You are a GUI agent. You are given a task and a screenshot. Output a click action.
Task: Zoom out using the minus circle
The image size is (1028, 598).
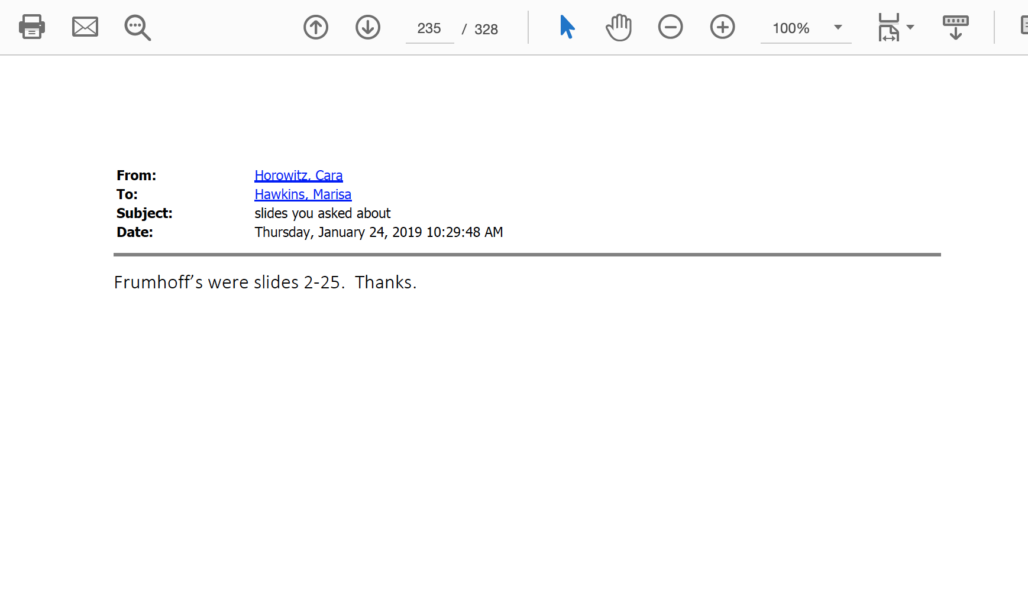(x=670, y=27)
